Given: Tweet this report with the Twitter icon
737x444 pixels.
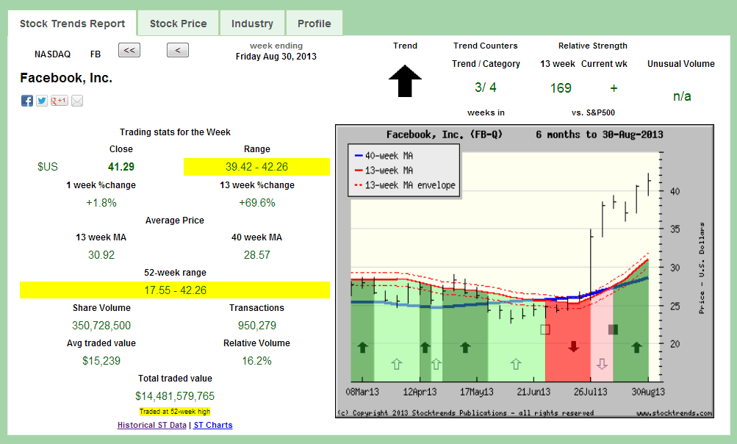Looking at the screenshot, I should [x=42, y=101].
